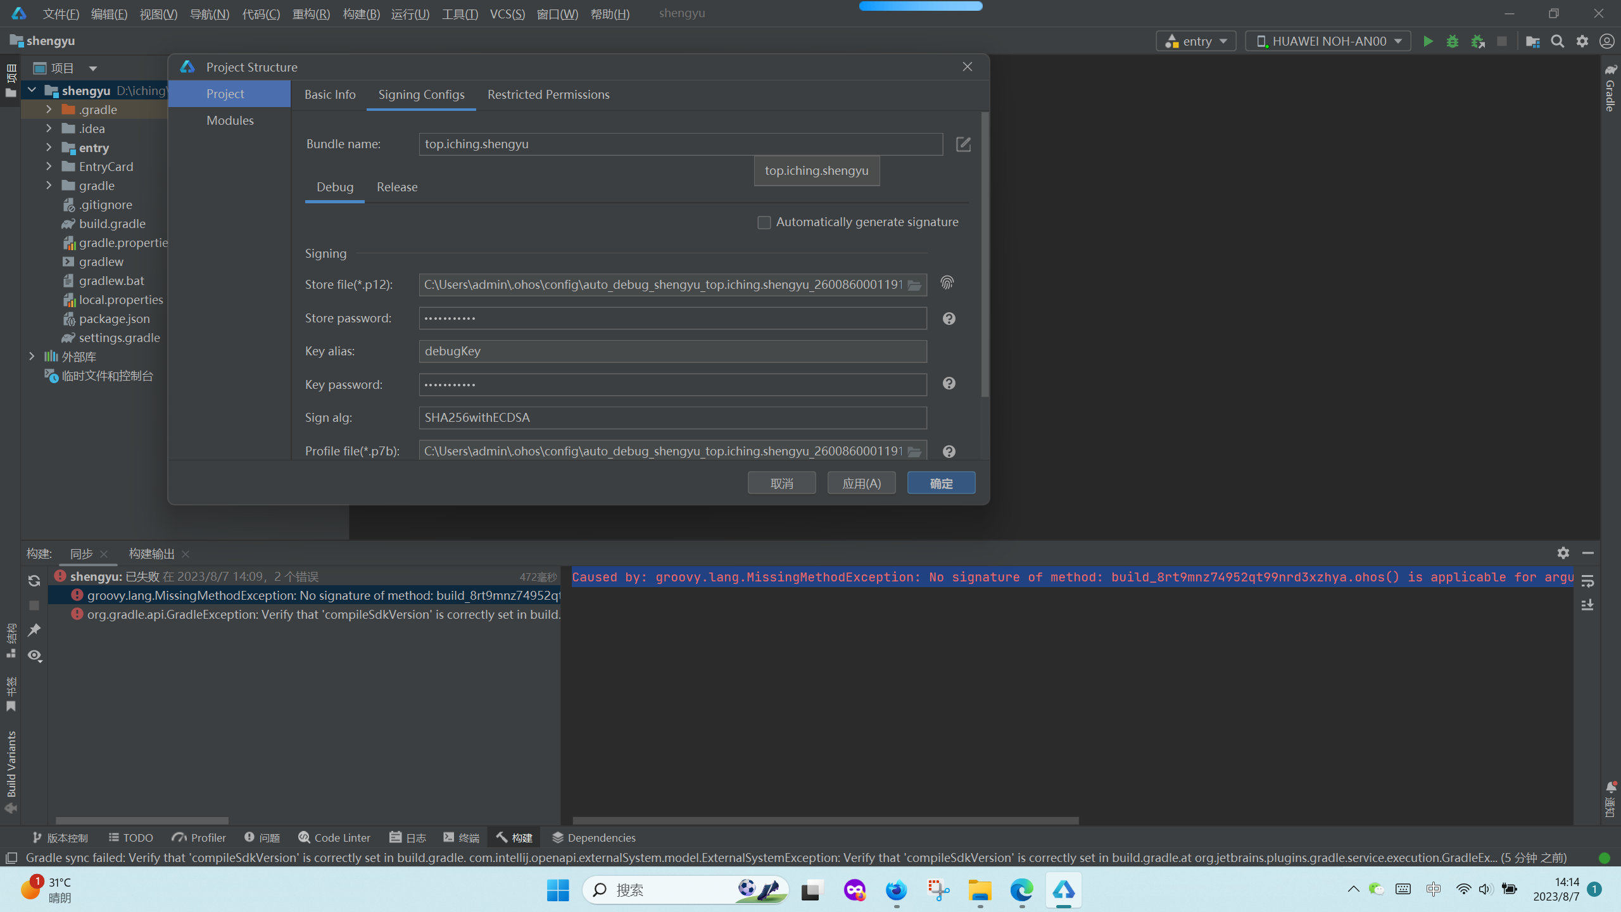This screenshot has width=1621, height=912.
Task: Browse for Store file folder icon
Action: 914,285
